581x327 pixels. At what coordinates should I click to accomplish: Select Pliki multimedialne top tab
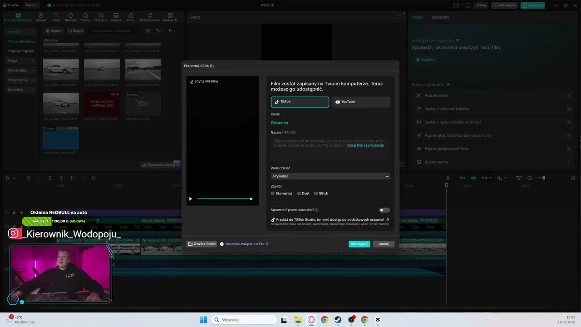point(18,17)
